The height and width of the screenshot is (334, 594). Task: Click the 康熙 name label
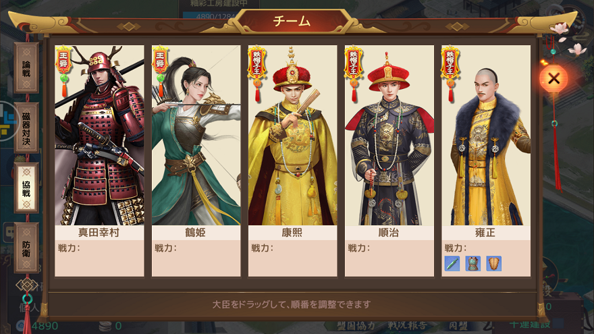coord(292,233)
